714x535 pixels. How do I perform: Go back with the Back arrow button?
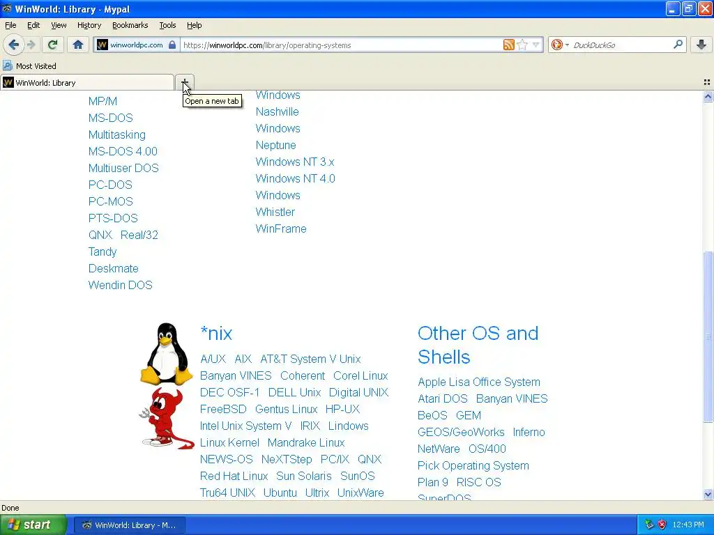point(13,45)
